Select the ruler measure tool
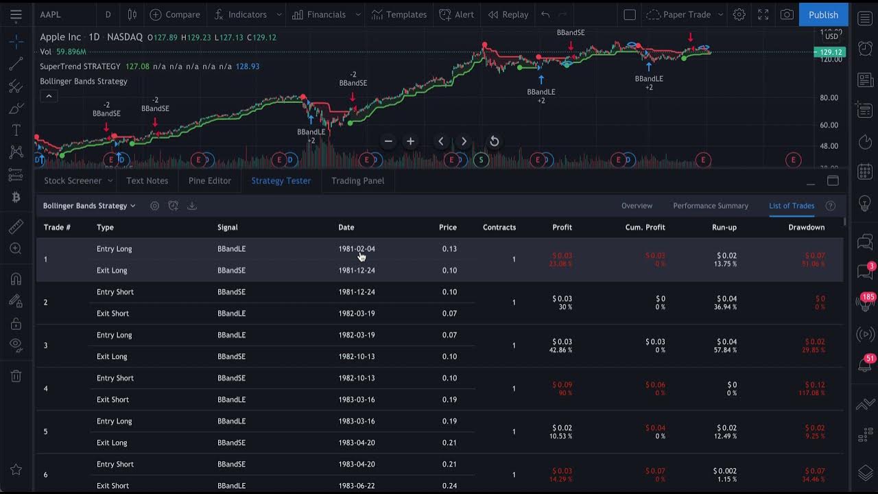 (x=16, y=226)
